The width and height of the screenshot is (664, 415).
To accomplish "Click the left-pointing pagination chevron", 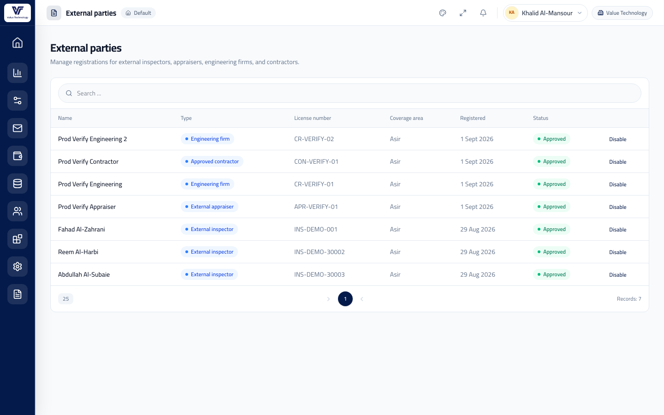I will pos(362,299).
